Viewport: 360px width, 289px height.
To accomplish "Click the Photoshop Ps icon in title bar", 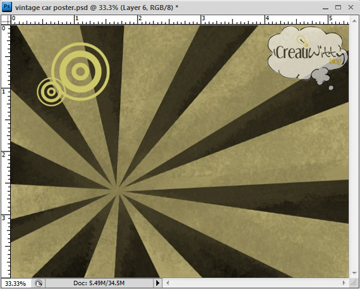I will pos(6,7).
